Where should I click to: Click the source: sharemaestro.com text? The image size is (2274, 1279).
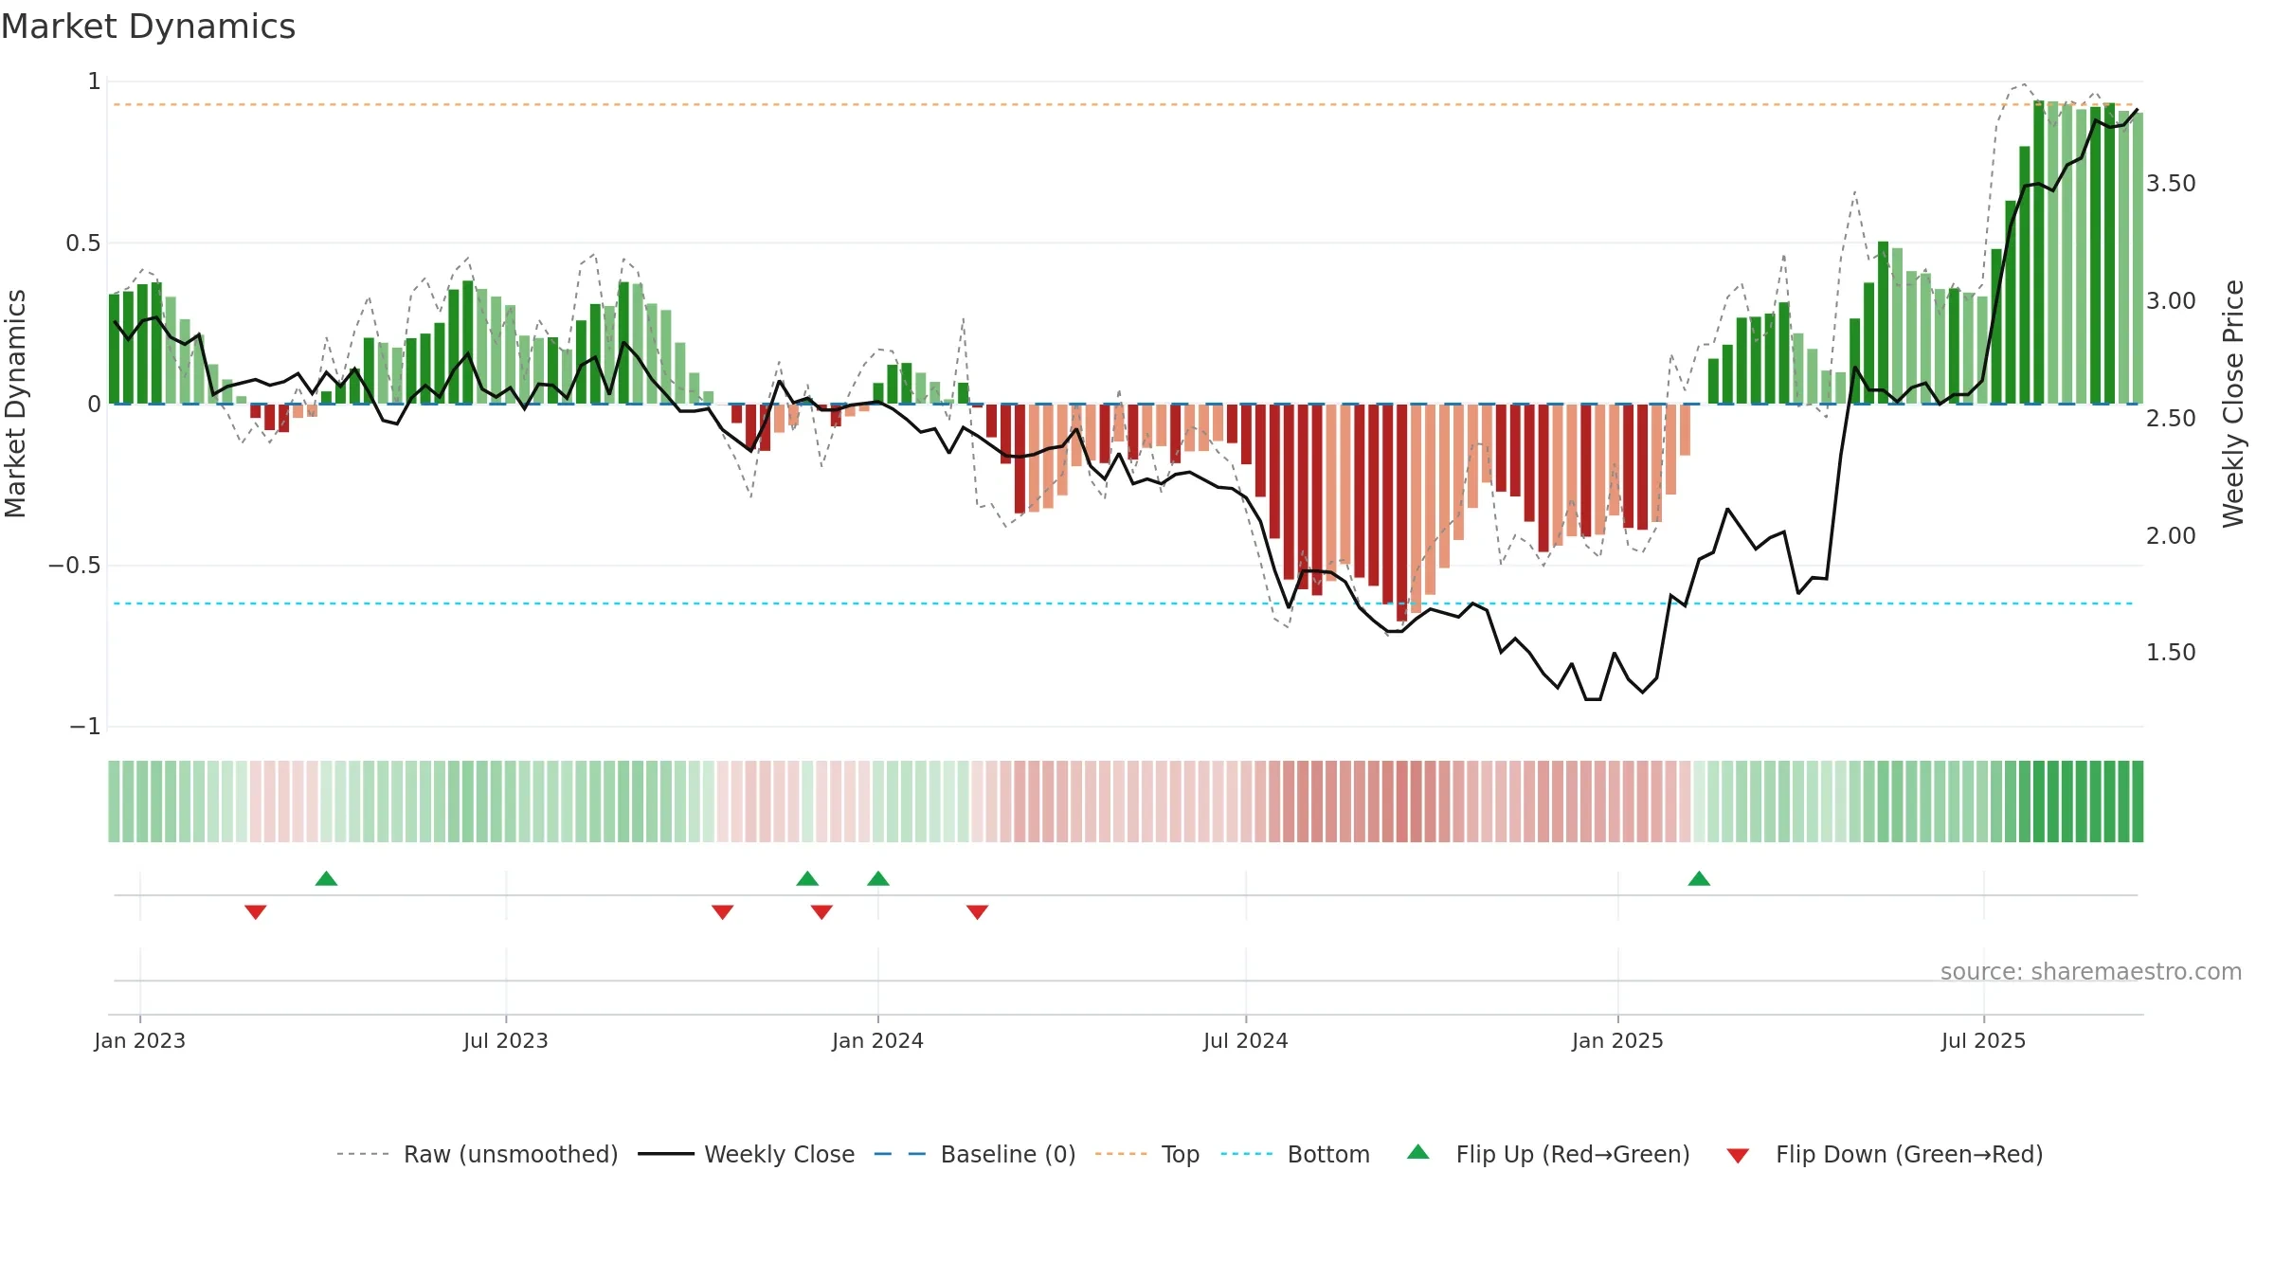(x=2091, y=971)
